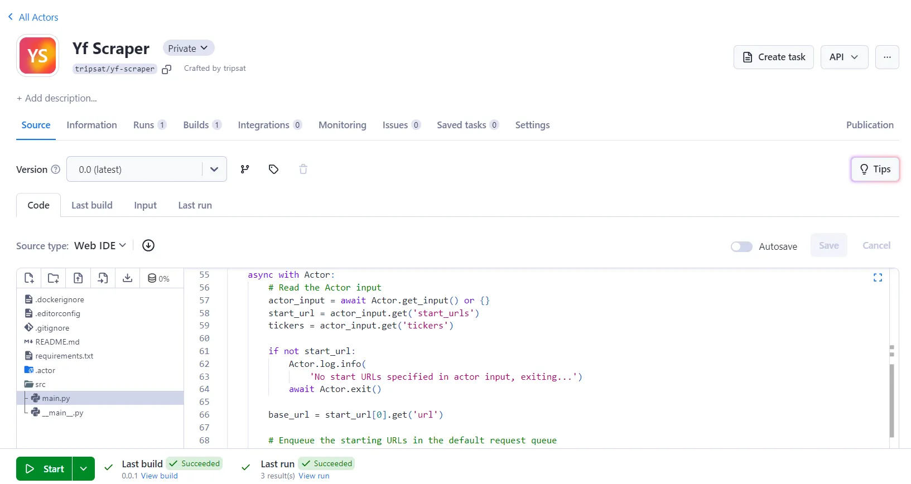The width and height of the screenshot is (911, 484).
Task: Click the circular download source icon
Action: 148,245
